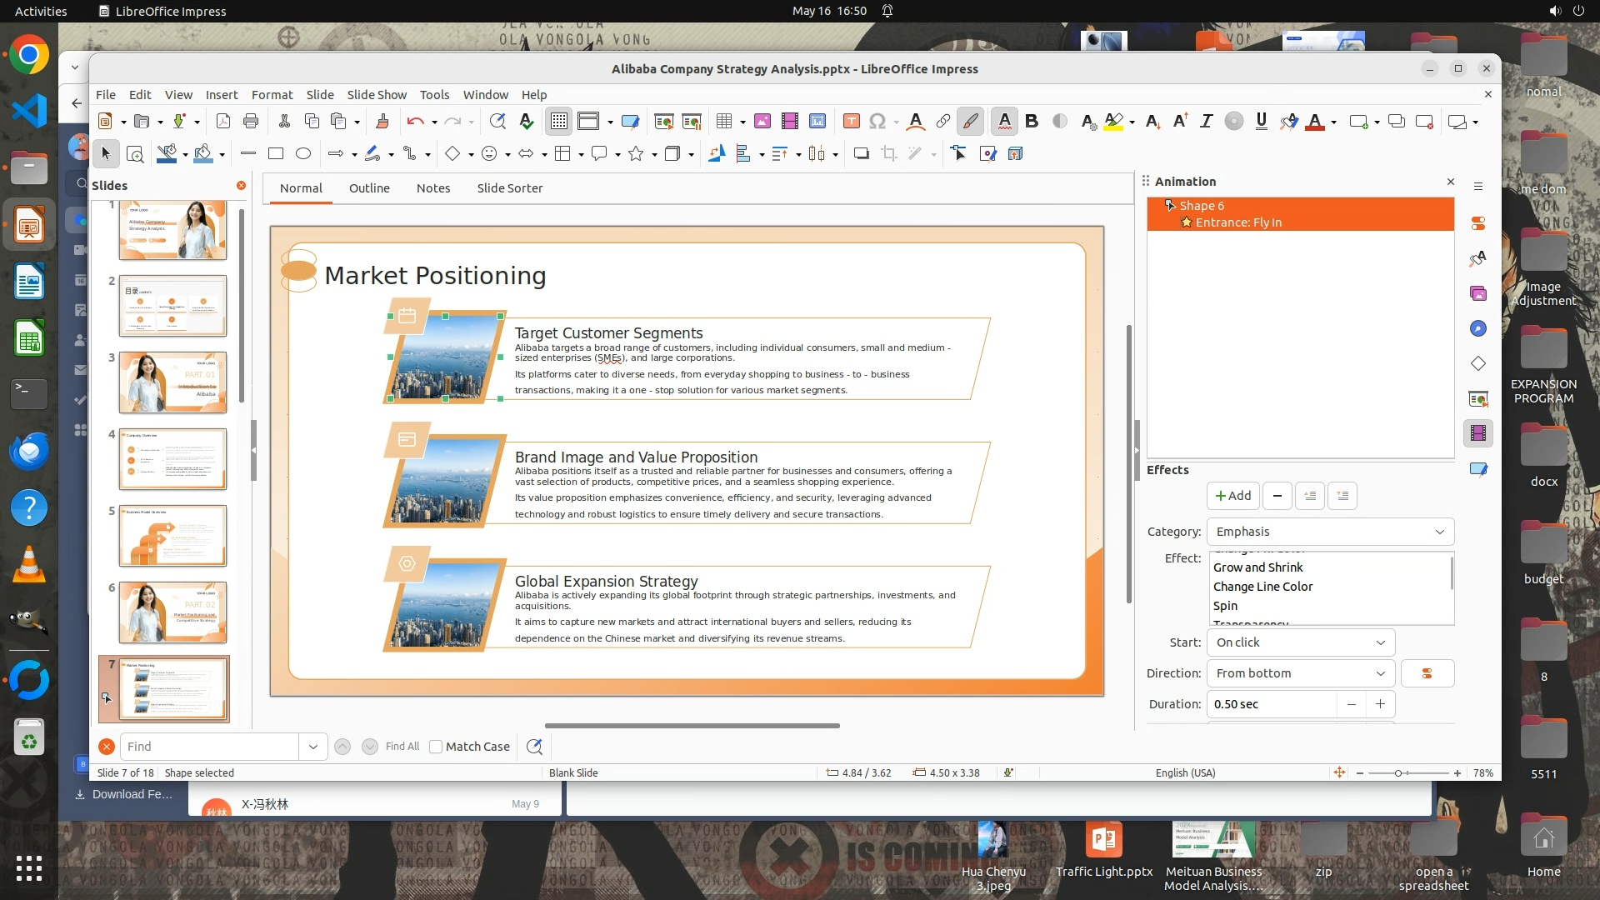The image size is (1600, 900).
Task: Click the Underline toolbar icon
Action: point(1261,122)
